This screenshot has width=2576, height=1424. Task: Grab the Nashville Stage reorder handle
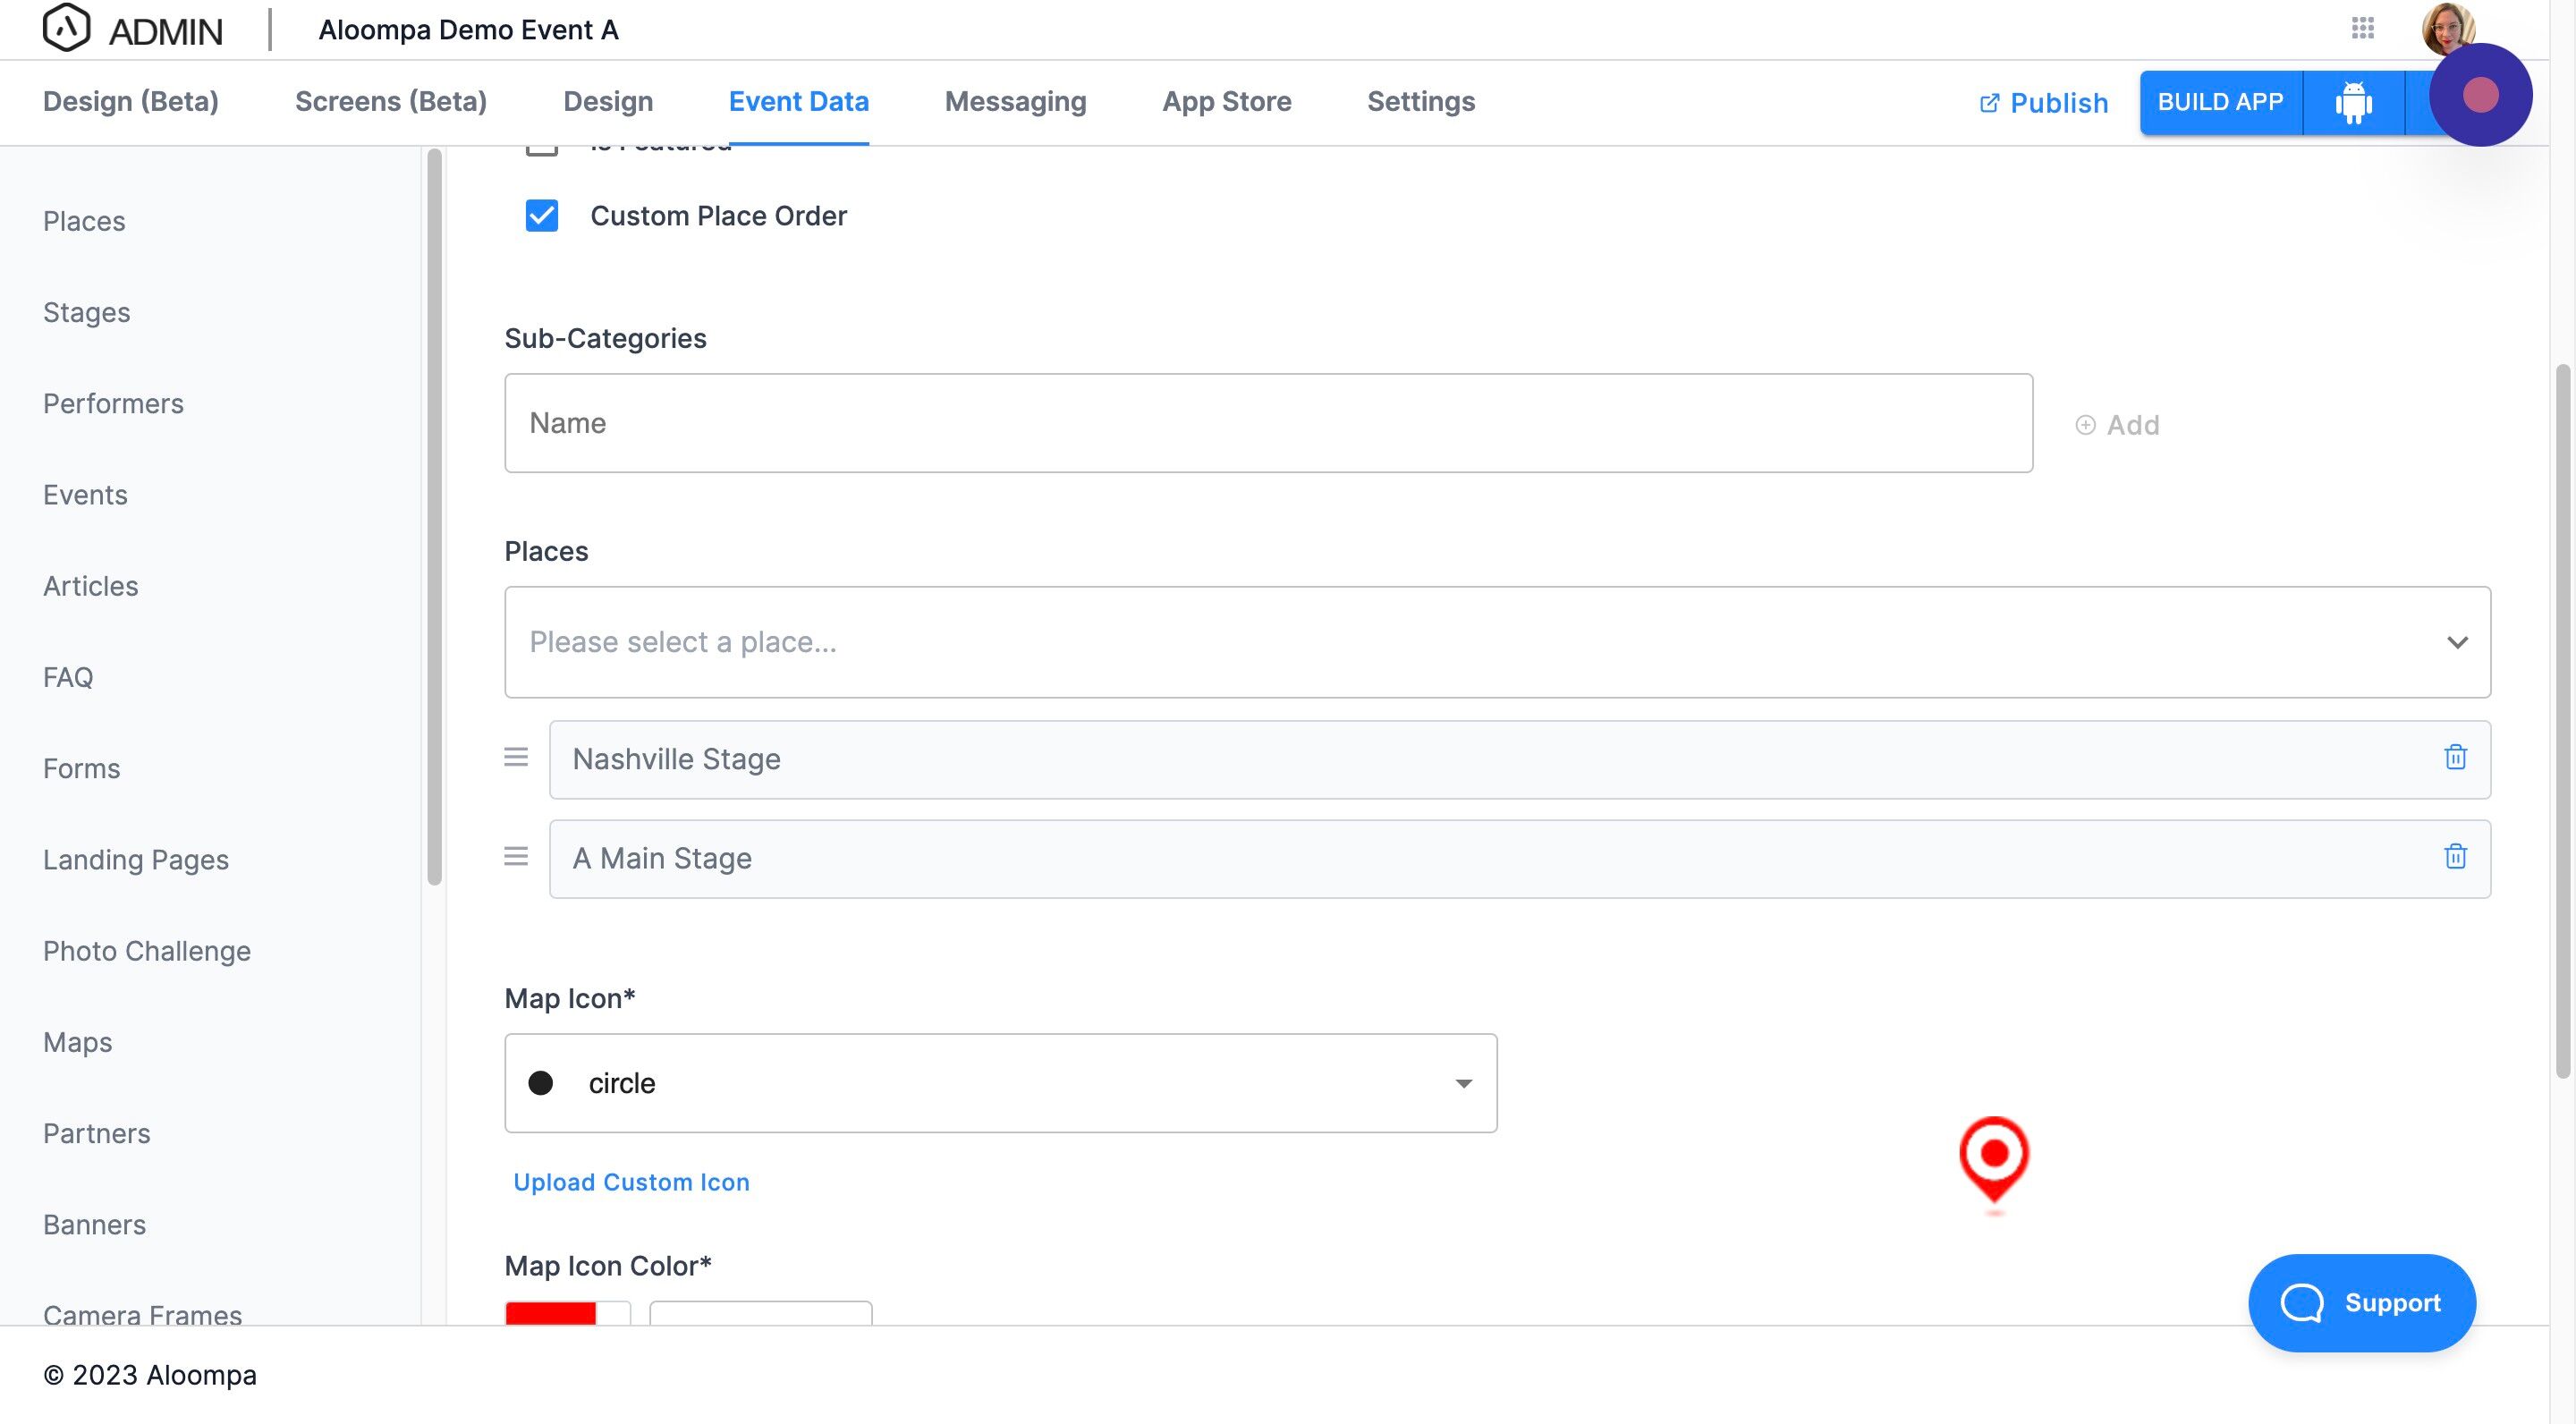coord(516,758)
